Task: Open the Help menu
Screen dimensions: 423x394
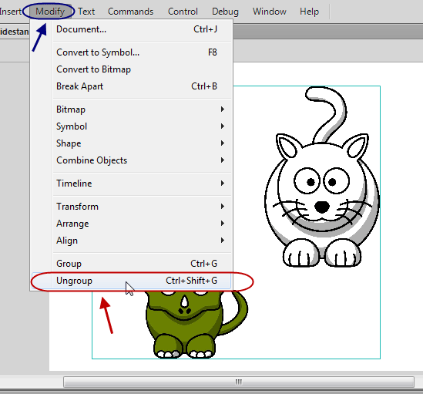Action: click(x=309, y=12)
